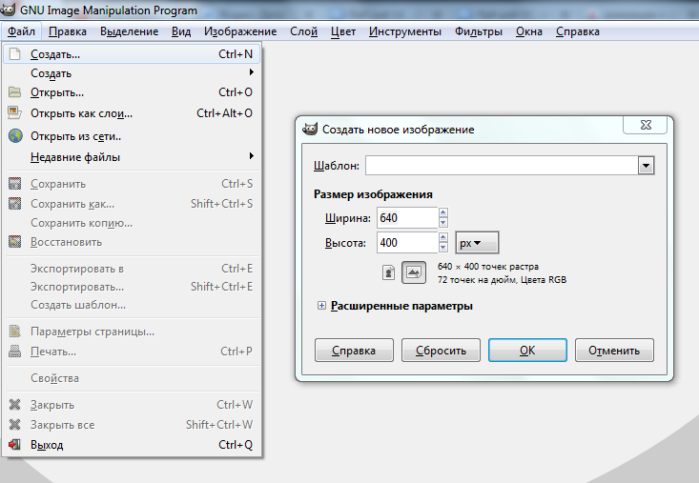
Task: Open the Справка menu in menu bar
Action: 578,31
